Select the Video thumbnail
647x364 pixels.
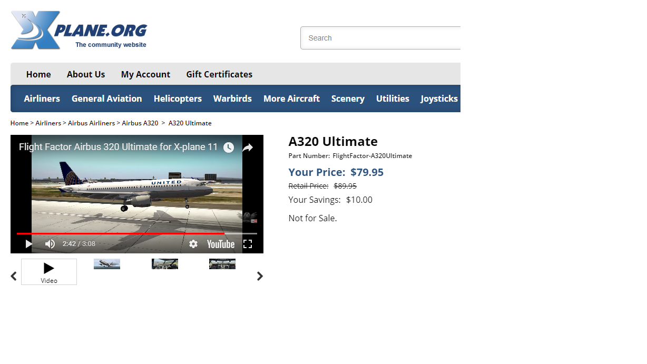tap(49, 272)
